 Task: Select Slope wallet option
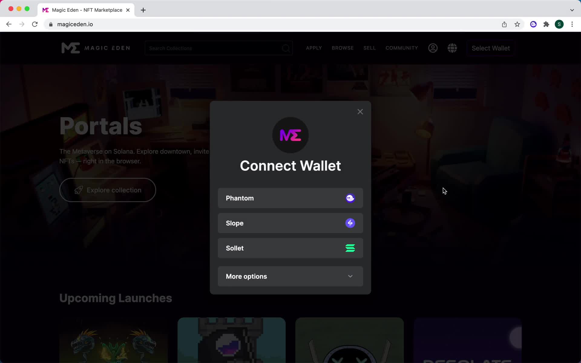coord(290,223)
